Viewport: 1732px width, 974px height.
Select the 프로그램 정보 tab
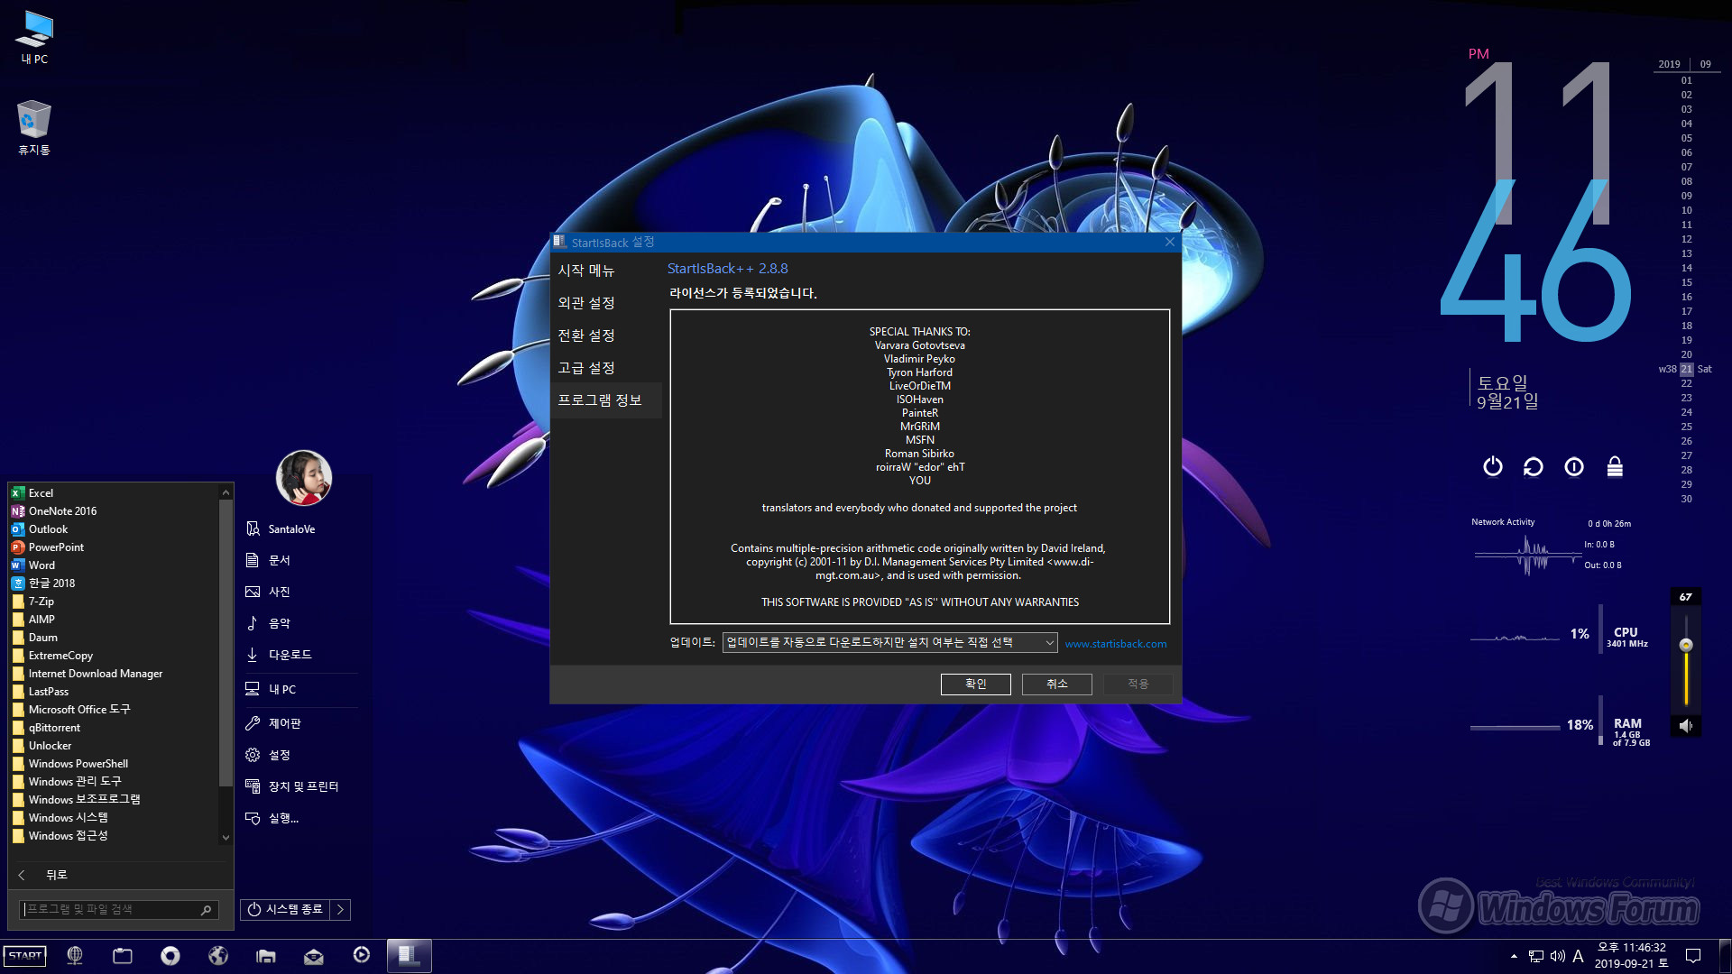point(605,400)
